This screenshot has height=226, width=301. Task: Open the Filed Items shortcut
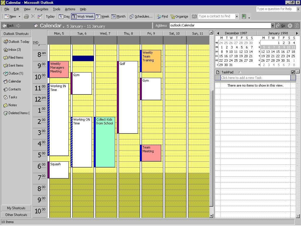[x=13, y=57]
